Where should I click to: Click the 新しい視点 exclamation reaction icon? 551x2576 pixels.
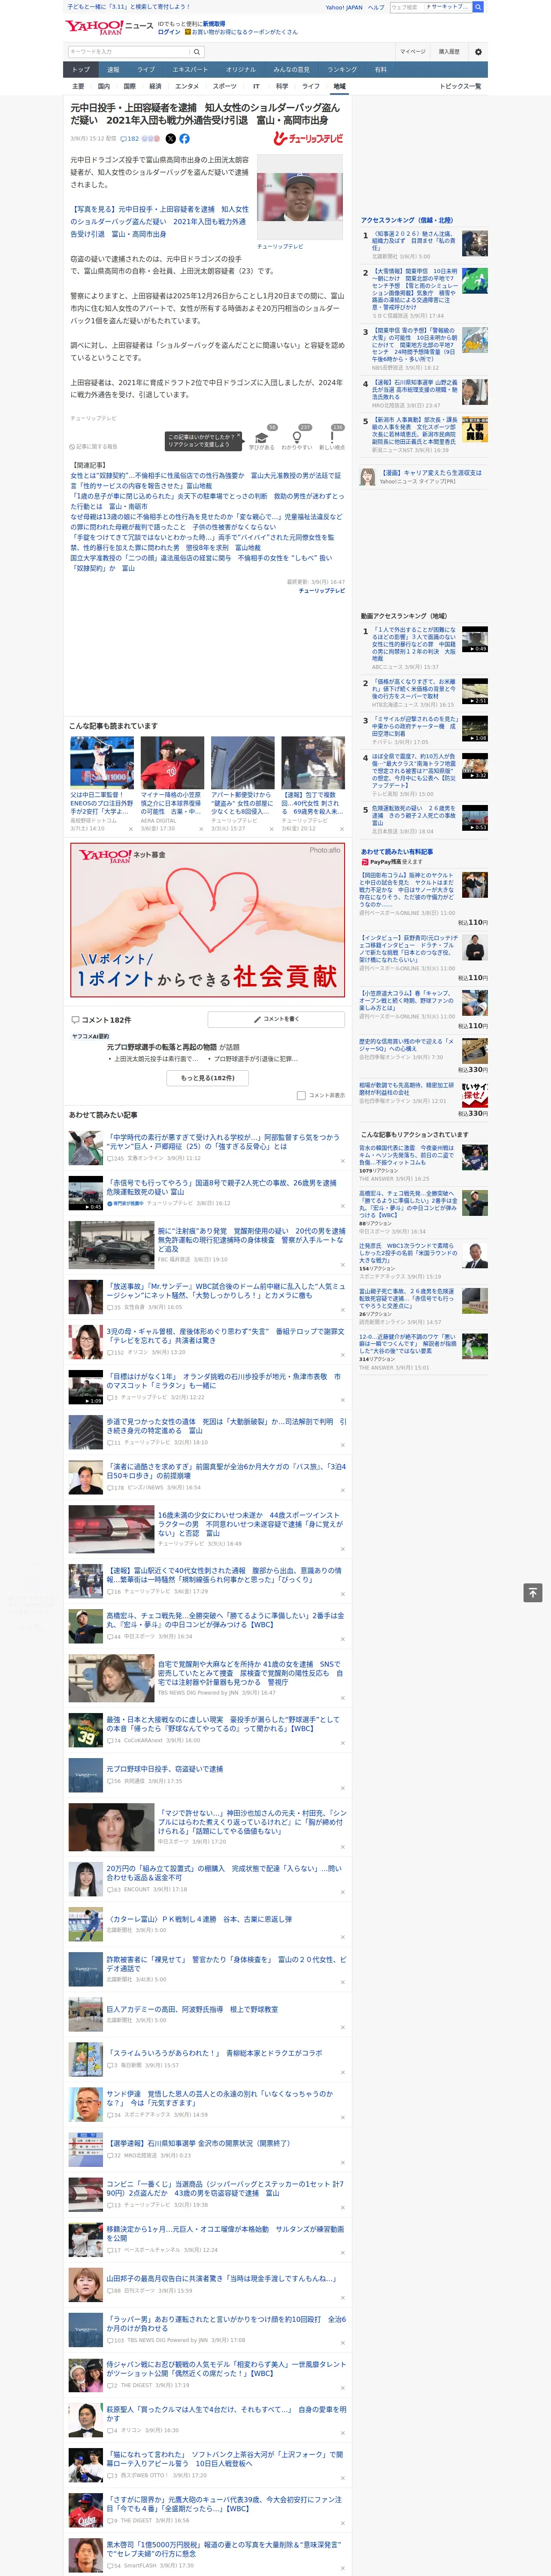point(332,438)
